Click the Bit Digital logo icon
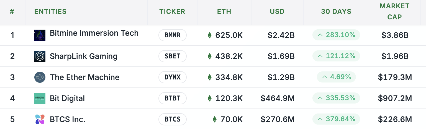The height and width of the screenshot is (129, 426). [x=40, y=98]
